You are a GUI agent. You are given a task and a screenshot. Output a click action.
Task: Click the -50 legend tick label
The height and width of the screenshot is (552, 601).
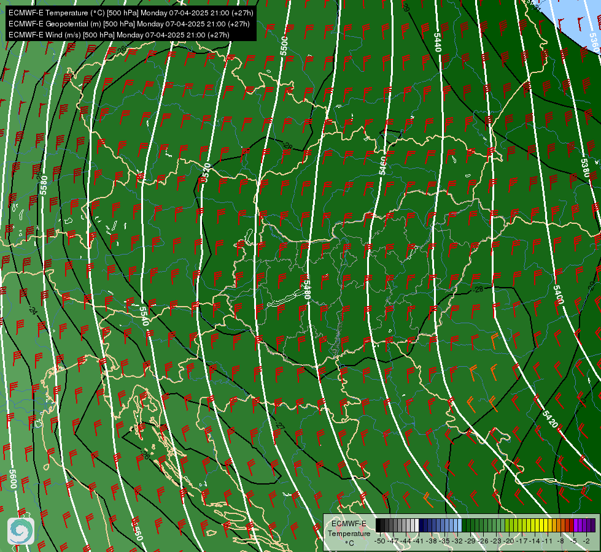(380, 541)
